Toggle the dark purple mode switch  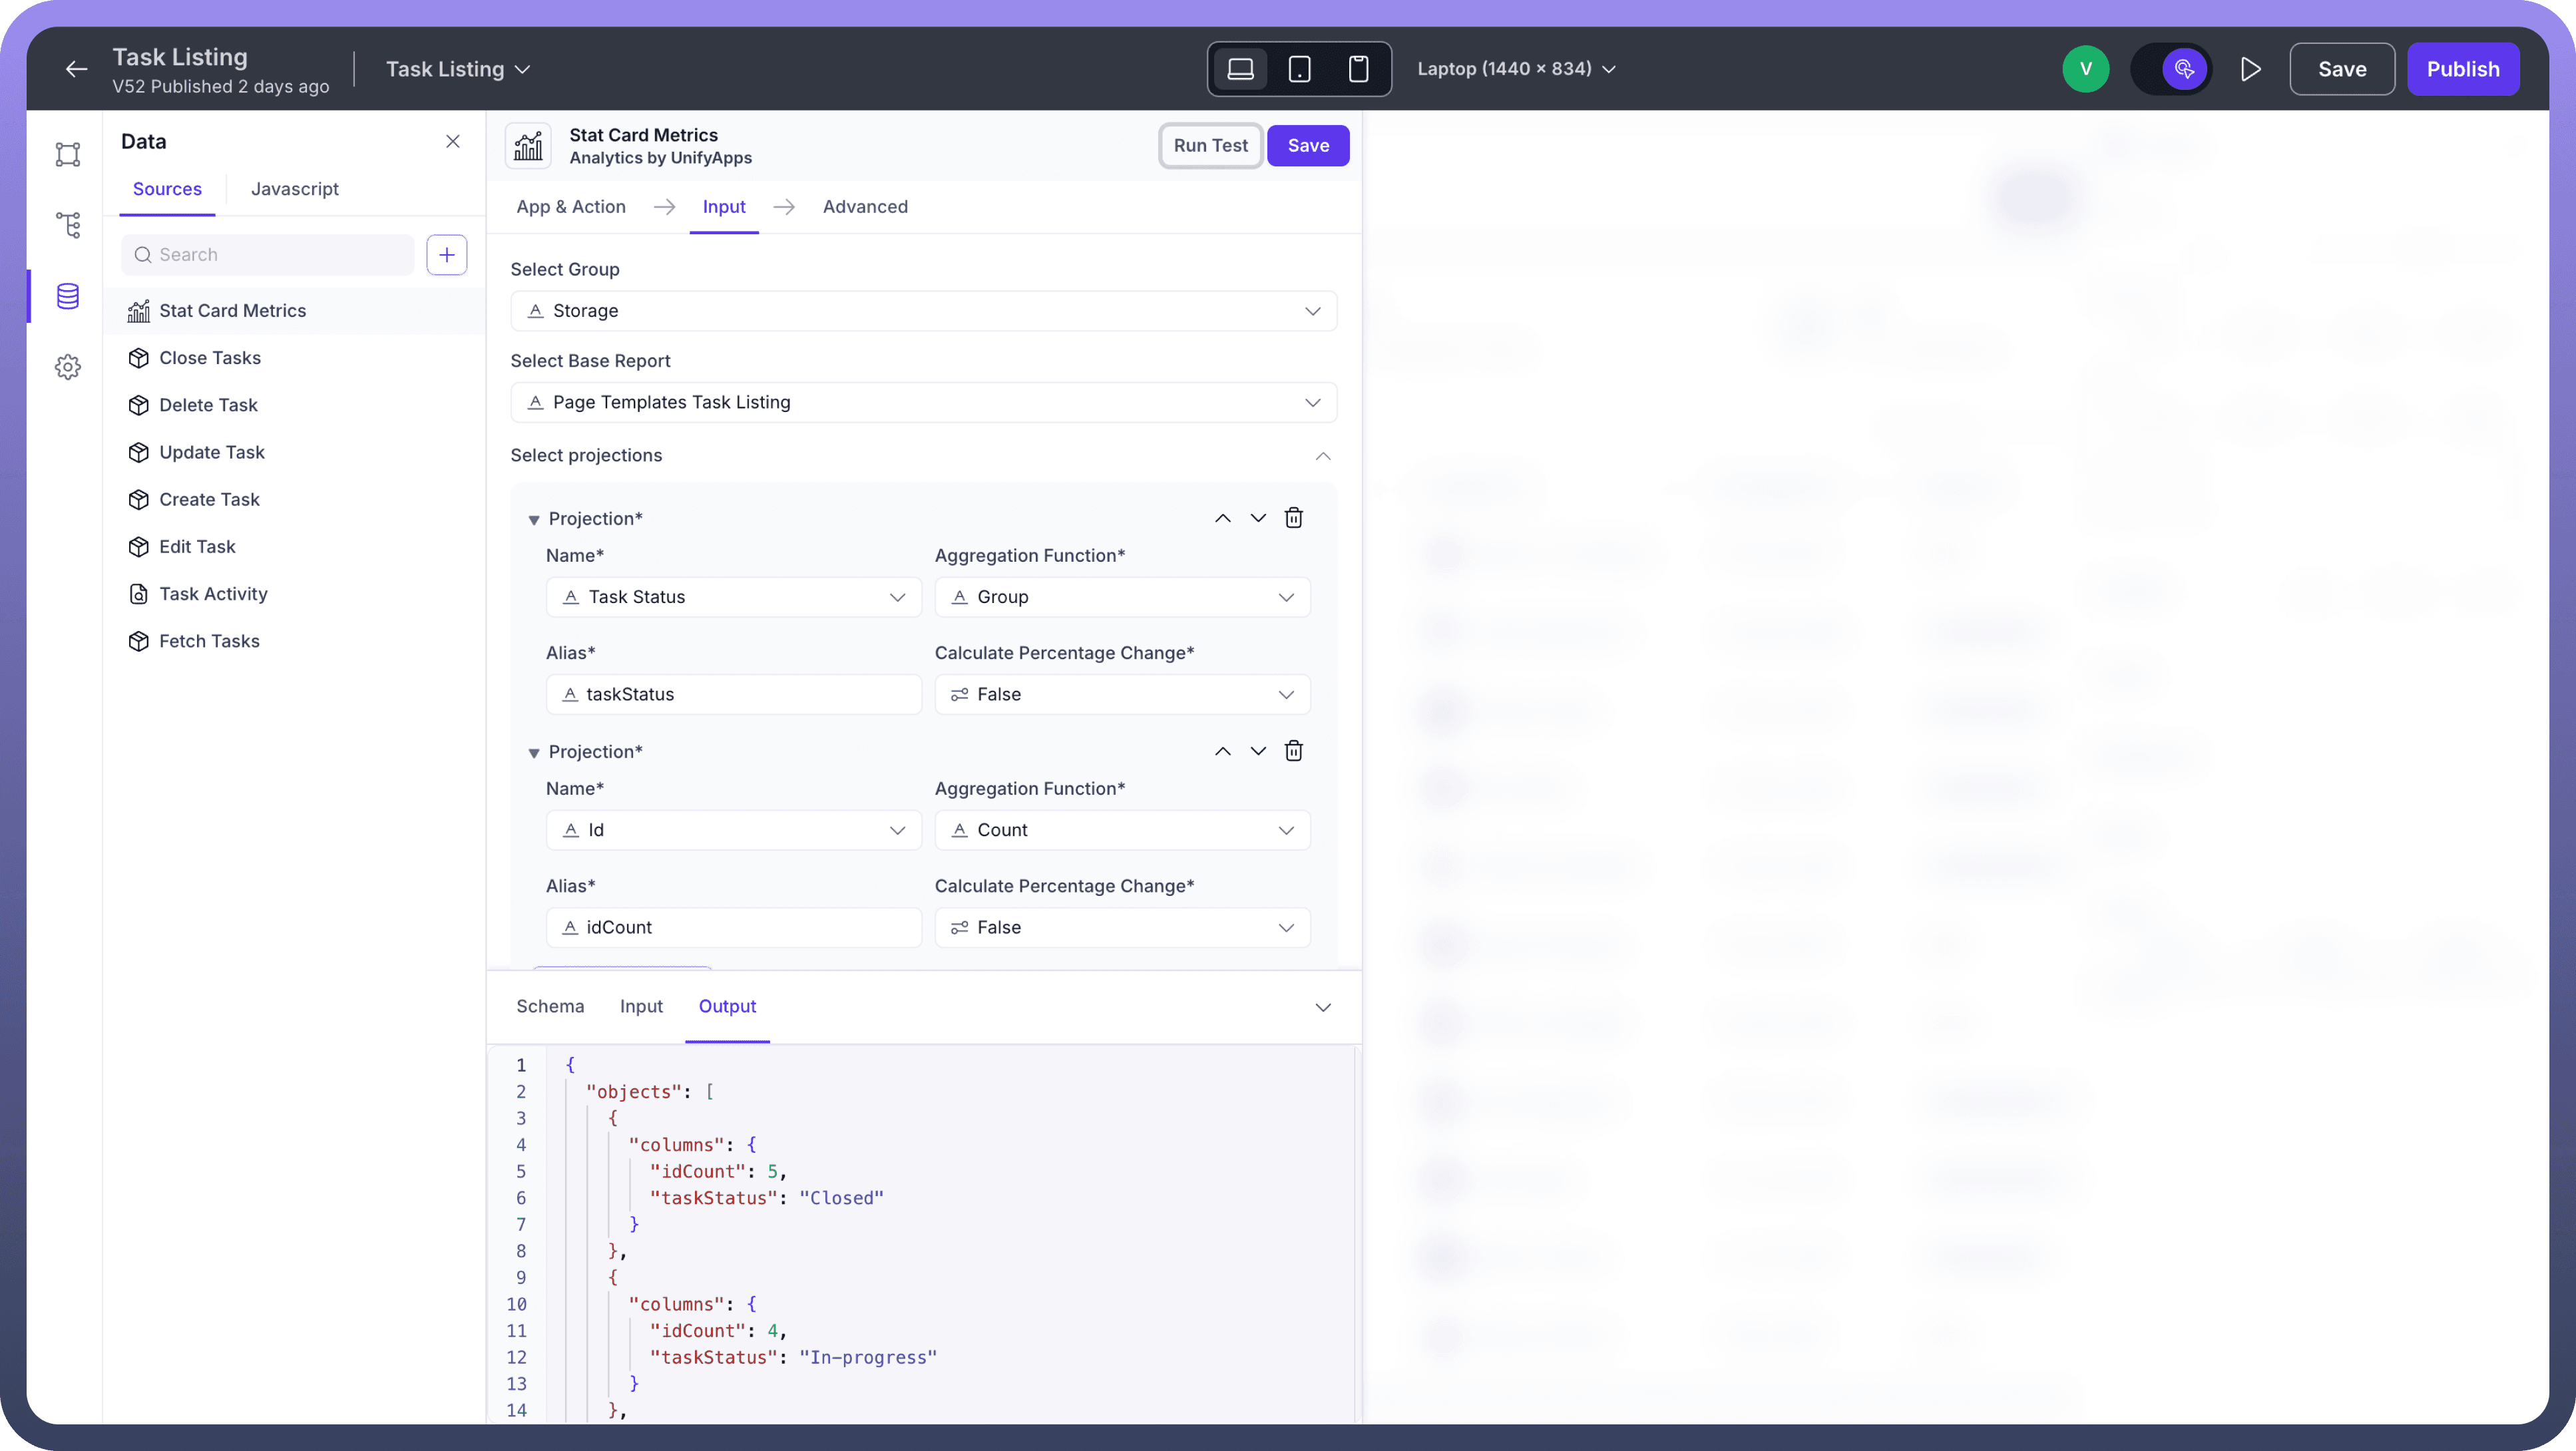click(2171, 69)
